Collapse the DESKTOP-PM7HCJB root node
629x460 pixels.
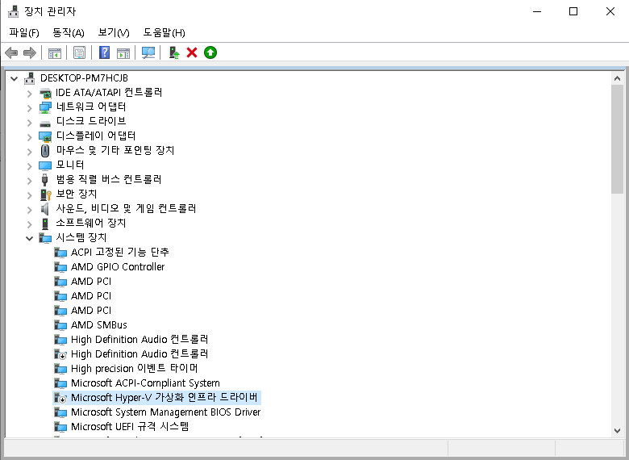pos(14,78)
